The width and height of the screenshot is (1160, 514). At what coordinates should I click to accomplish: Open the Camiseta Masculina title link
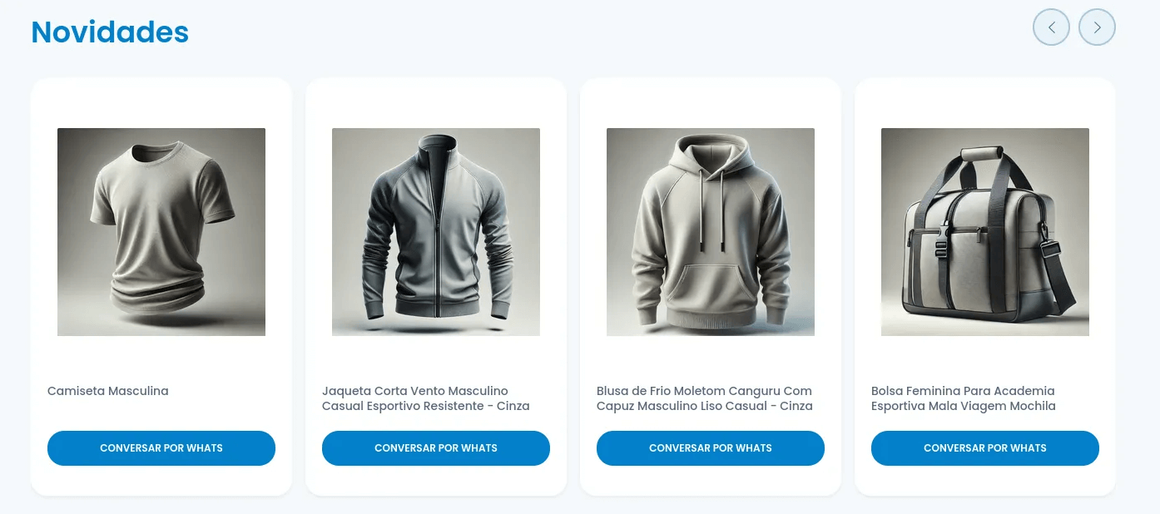108,391
